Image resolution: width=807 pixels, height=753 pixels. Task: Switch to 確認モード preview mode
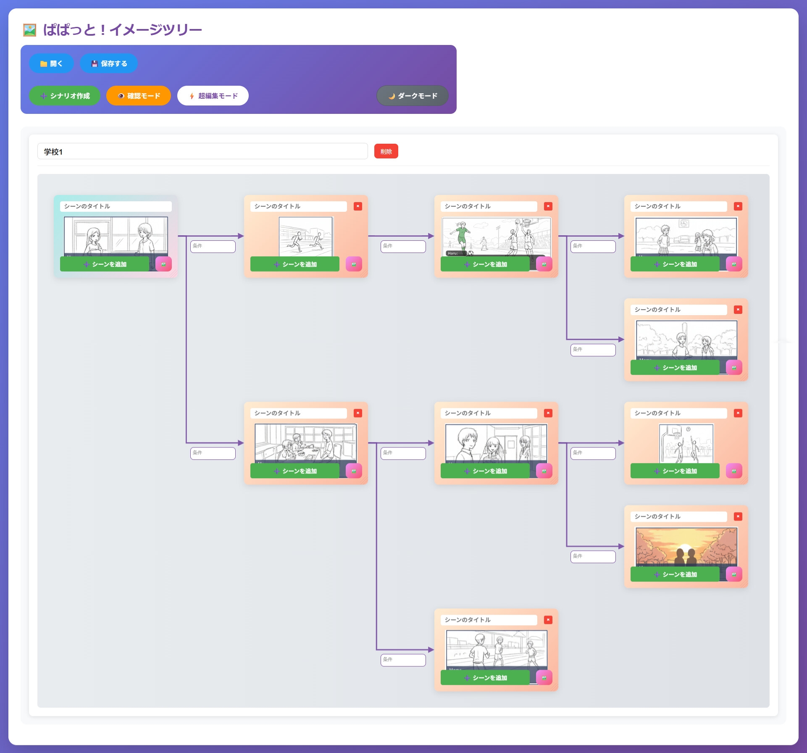(x=138, y=96)
